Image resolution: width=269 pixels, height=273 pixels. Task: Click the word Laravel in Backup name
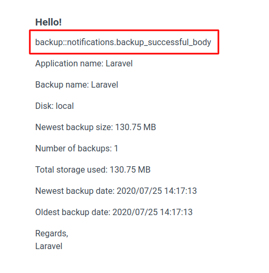click(x=104, y=84)
